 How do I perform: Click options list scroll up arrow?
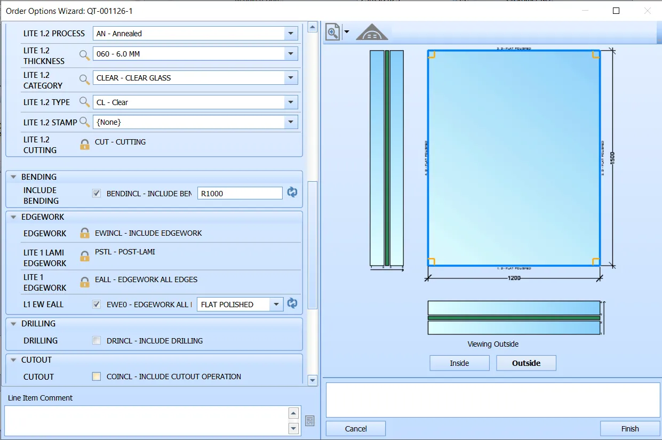point(313,27)
